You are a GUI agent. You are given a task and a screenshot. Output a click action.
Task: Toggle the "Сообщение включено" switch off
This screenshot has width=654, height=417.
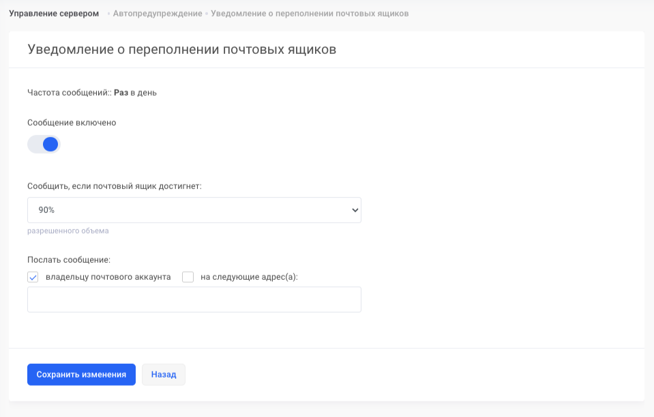click(x=44, y=144)
